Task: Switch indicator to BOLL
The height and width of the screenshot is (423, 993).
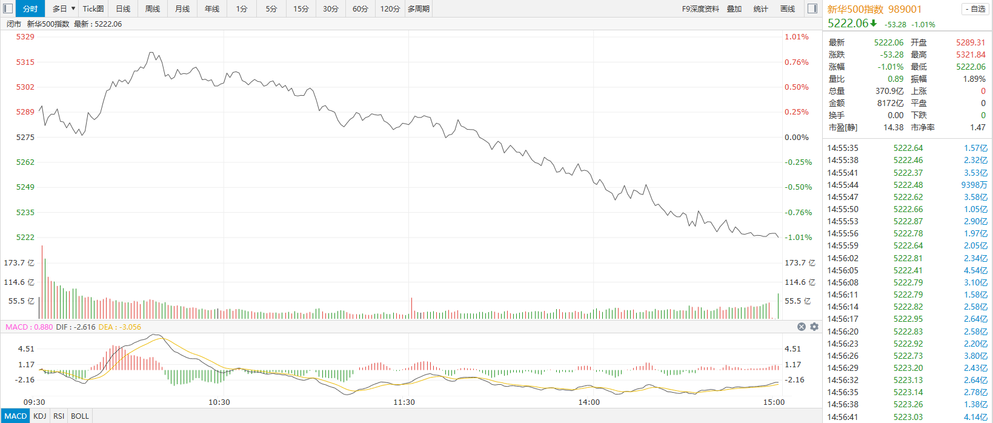Action: point(80,416)
